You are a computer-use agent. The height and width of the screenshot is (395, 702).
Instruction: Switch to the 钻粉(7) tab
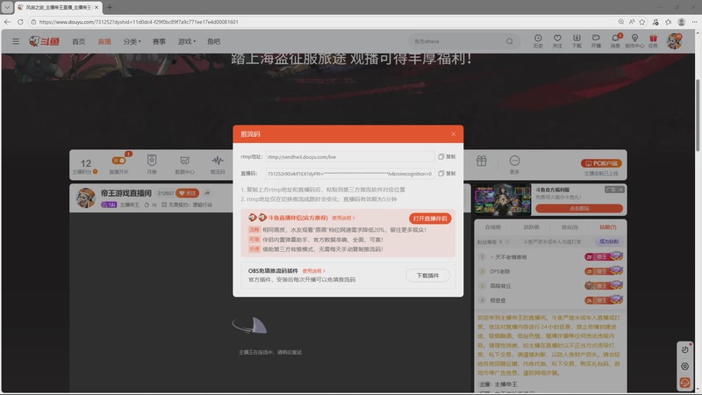(608, 227)
